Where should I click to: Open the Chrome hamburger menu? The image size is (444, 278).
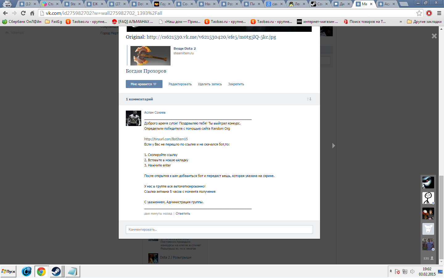[439, 13]
